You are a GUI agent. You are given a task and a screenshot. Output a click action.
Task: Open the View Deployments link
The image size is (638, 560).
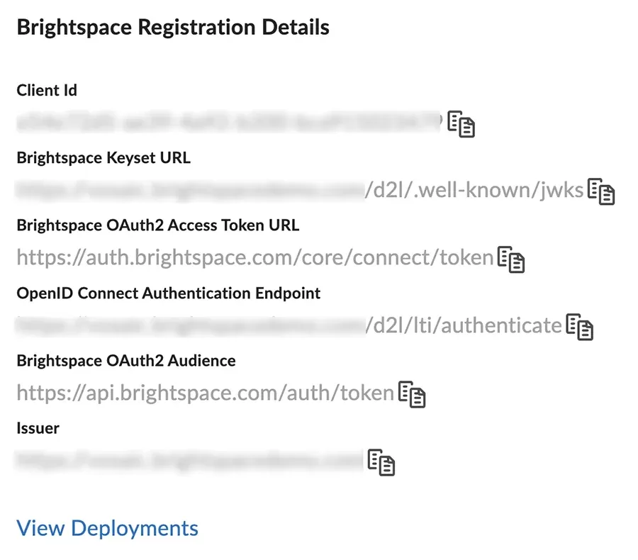(107, 528)
